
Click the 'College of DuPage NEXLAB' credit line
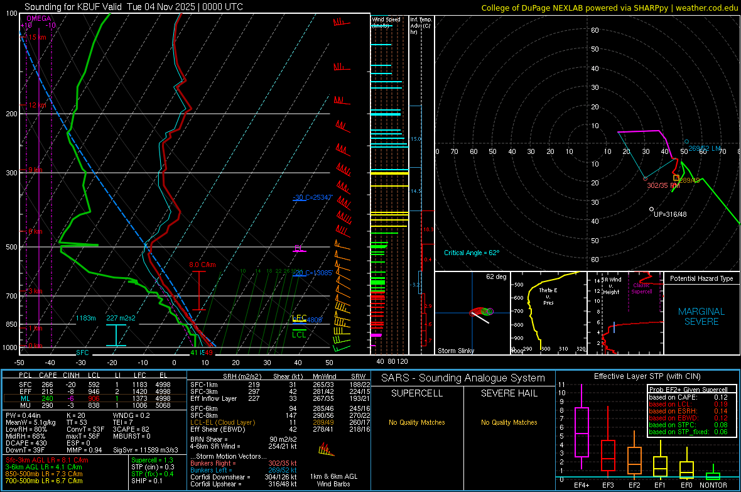609,8
